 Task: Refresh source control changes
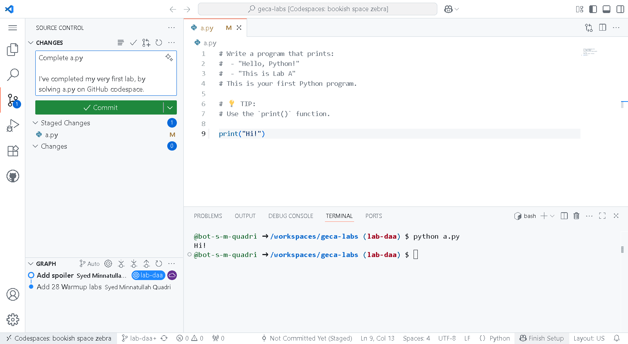click(x=159, y=43)
